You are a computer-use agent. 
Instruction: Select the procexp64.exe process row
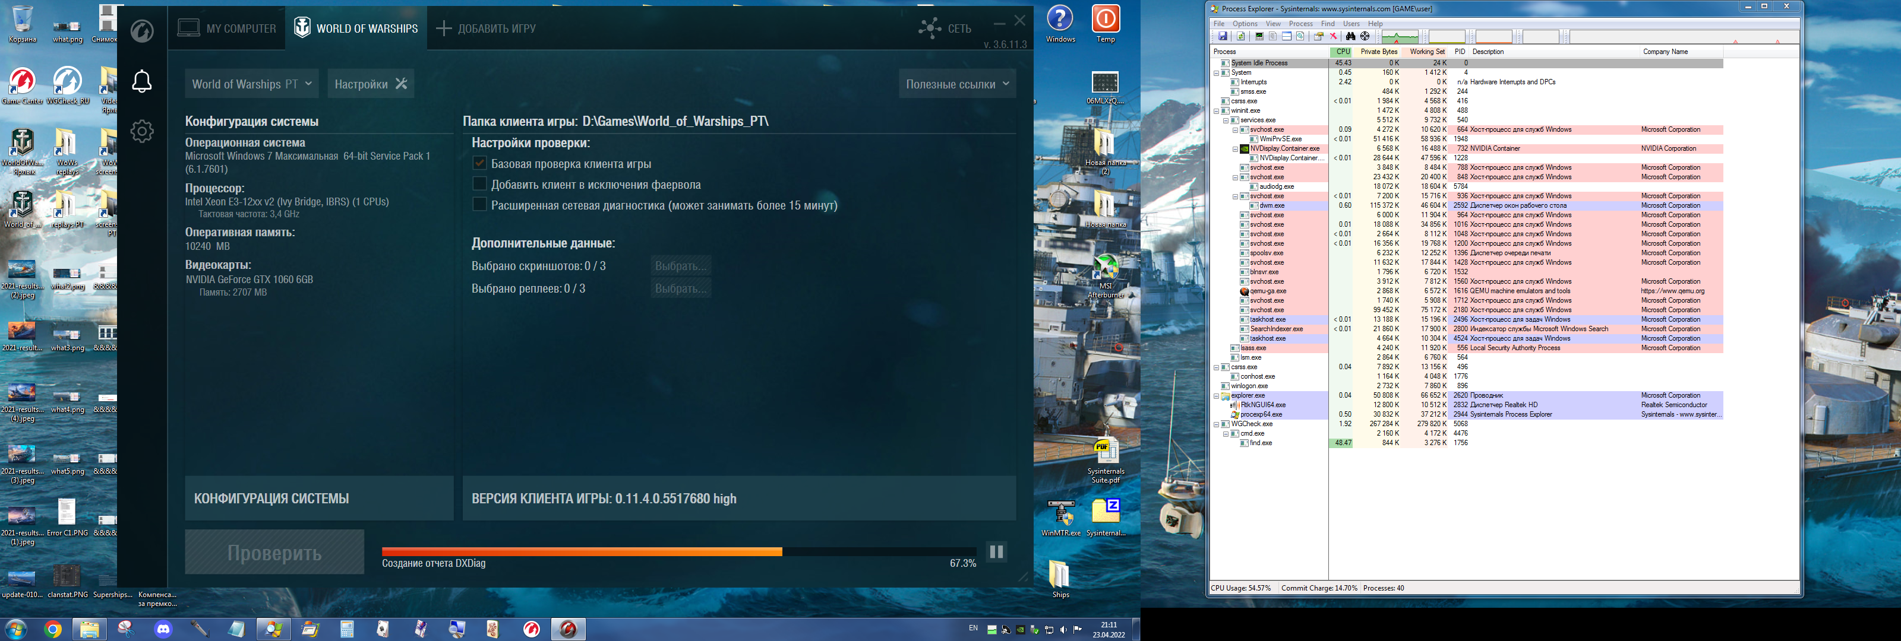pyautogui.click(x=1467, y=414)
